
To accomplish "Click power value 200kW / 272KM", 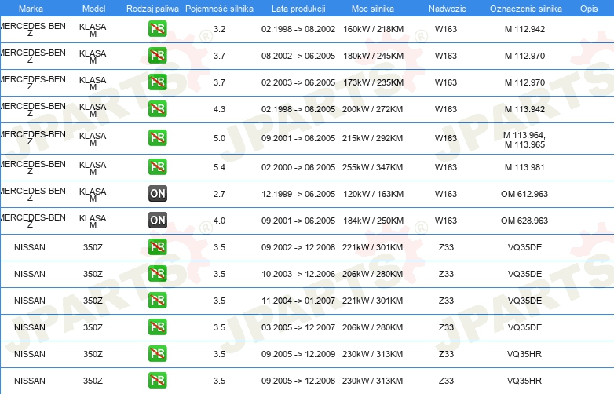I will click(372, 109).
